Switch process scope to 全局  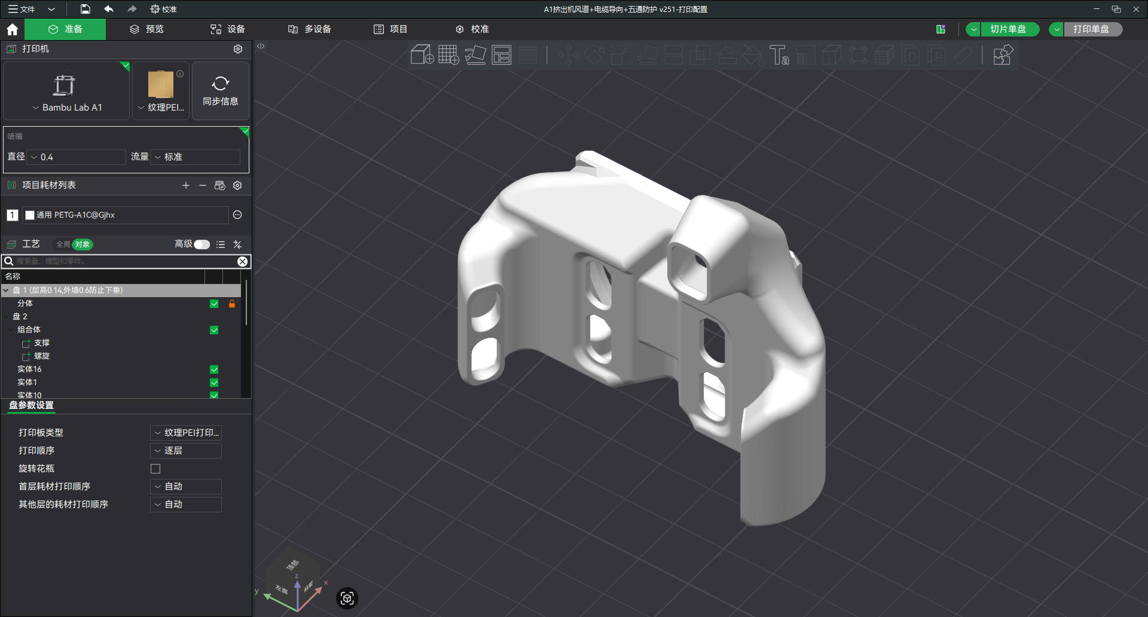click(x=63, y=245)
